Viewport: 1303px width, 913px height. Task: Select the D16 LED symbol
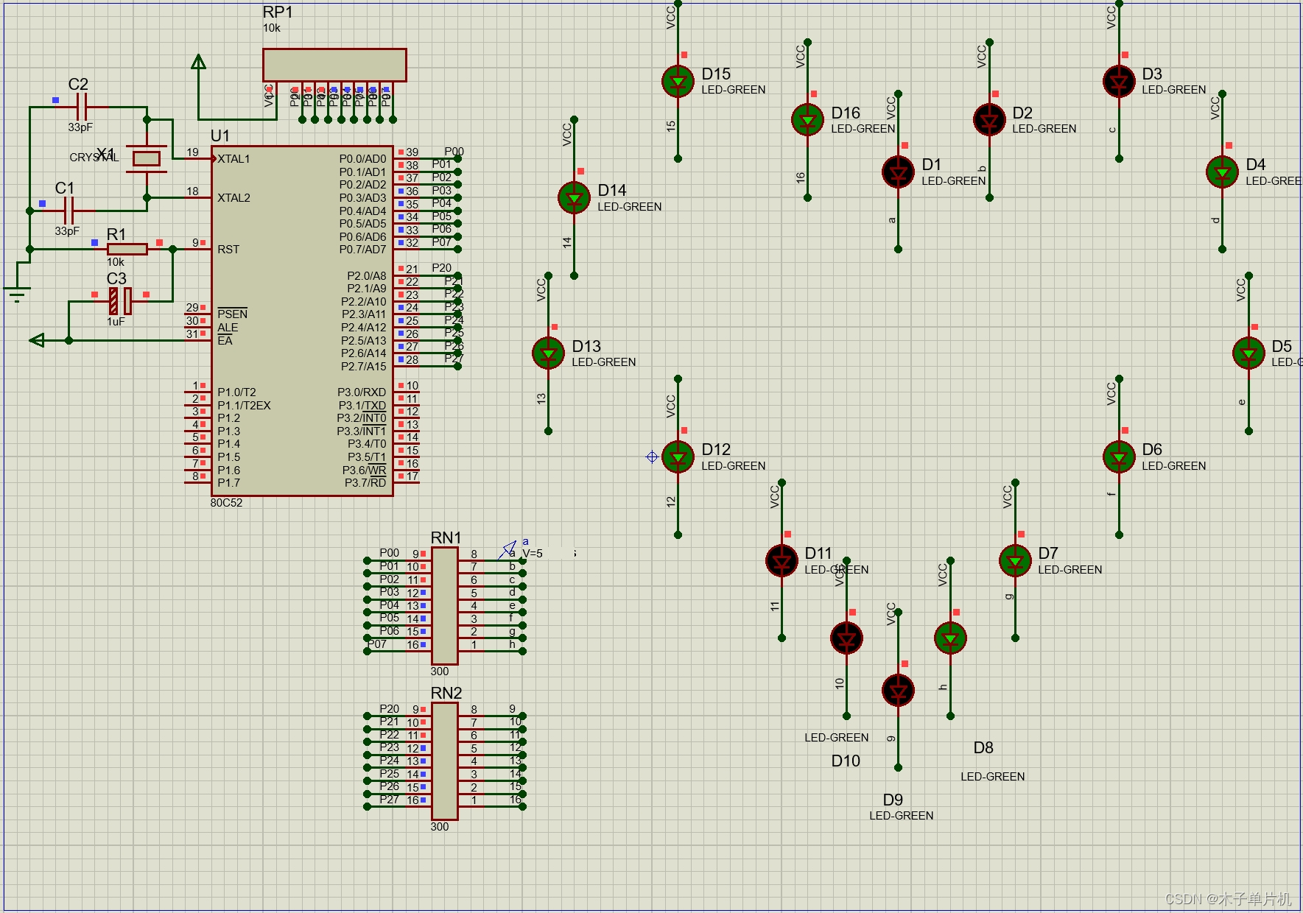pyautogui.click(x=807, y=120)
